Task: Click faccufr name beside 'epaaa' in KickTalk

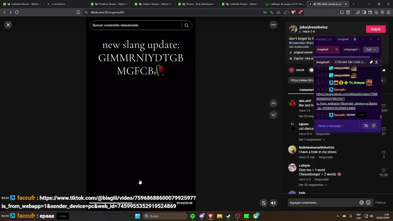Action: (340, 115)
